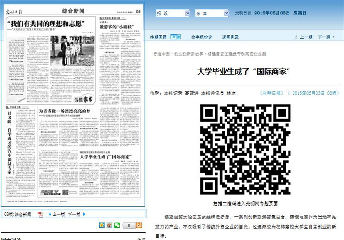
Task: Click the first paragraph starting 福建自贸实验区
Action: 245,227
